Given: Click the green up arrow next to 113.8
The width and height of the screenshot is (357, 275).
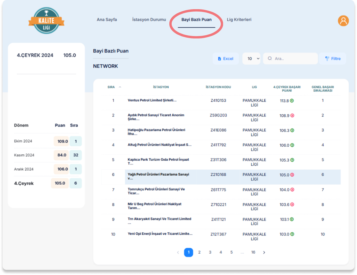Looking at the screenshot, I should [x=292, y=101].
